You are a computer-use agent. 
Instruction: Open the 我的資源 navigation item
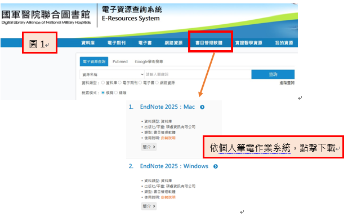pyautogui.click(x=284, y=43)
